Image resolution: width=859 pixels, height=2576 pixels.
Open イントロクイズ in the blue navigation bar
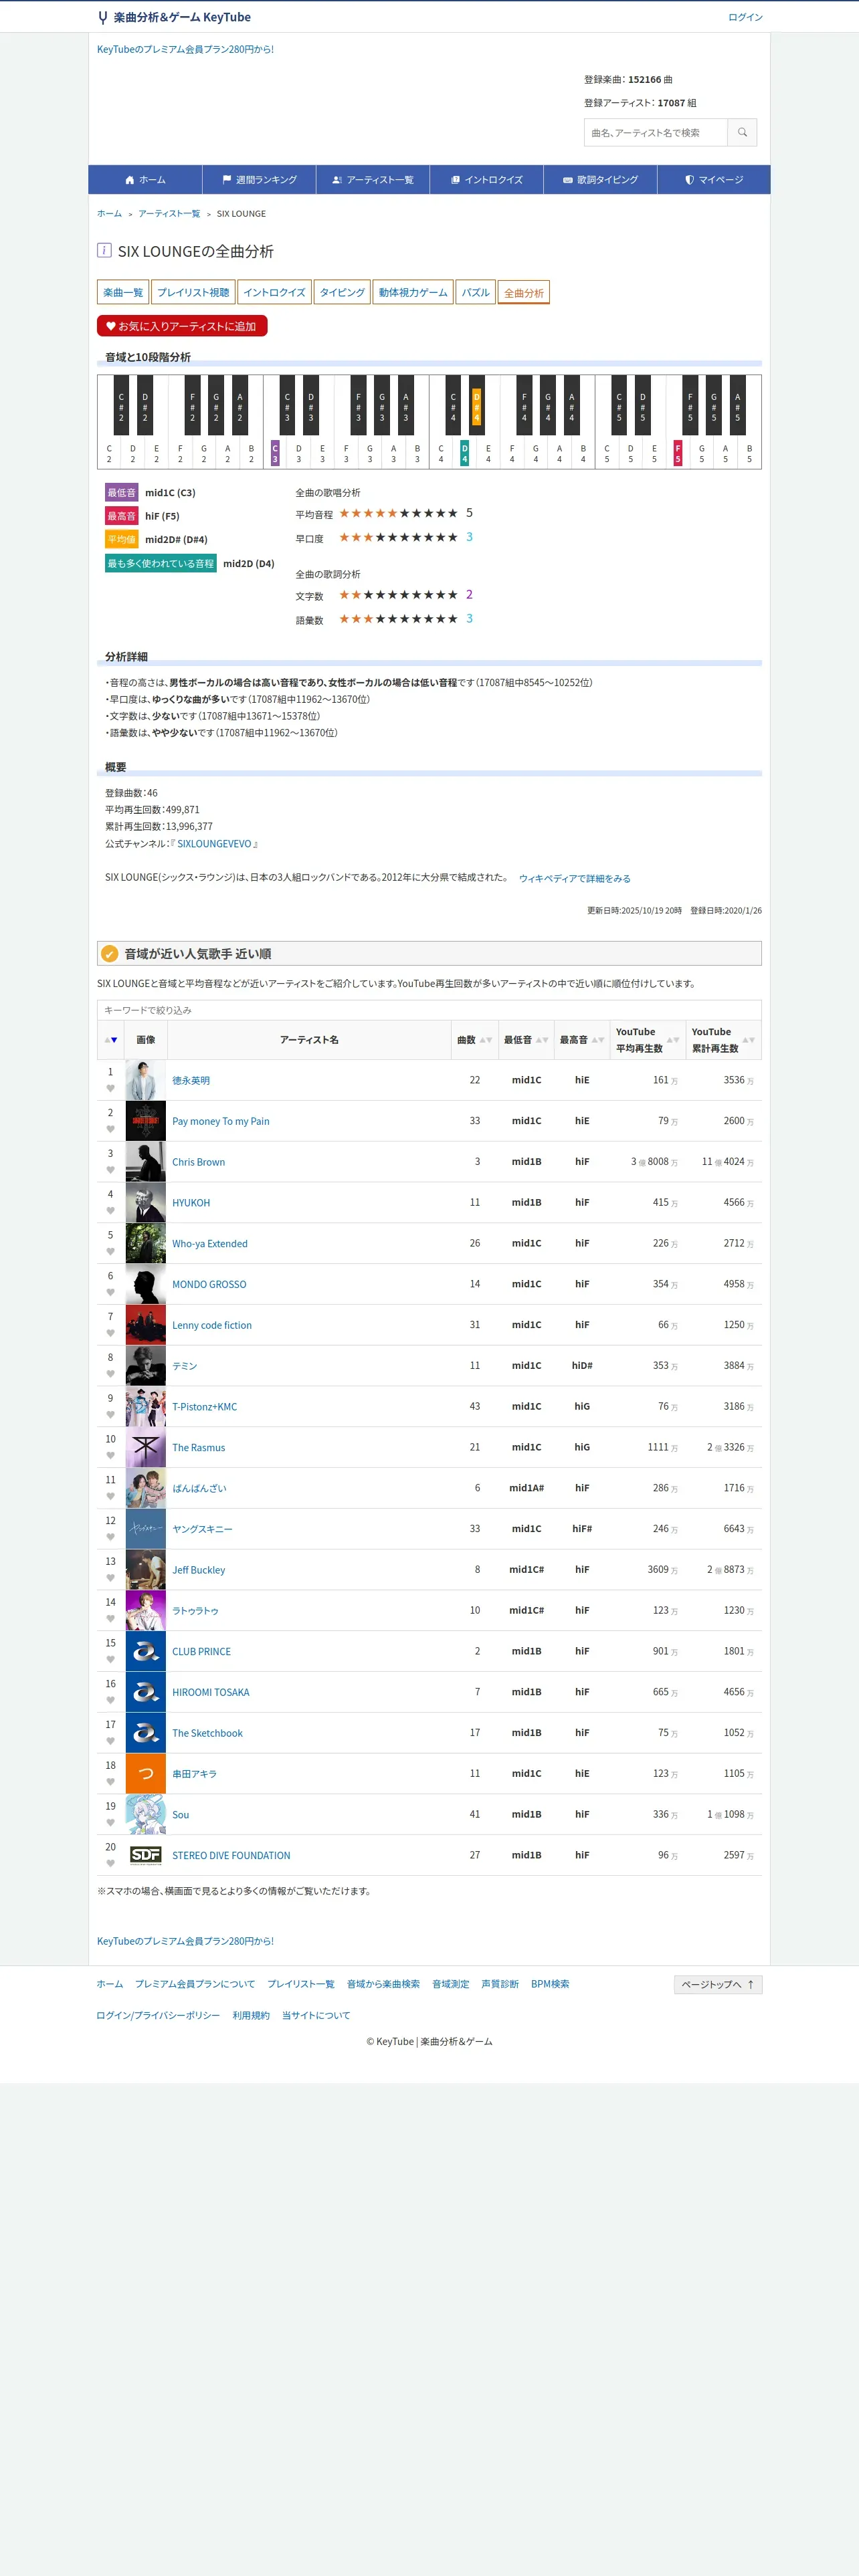click(486, 180)
